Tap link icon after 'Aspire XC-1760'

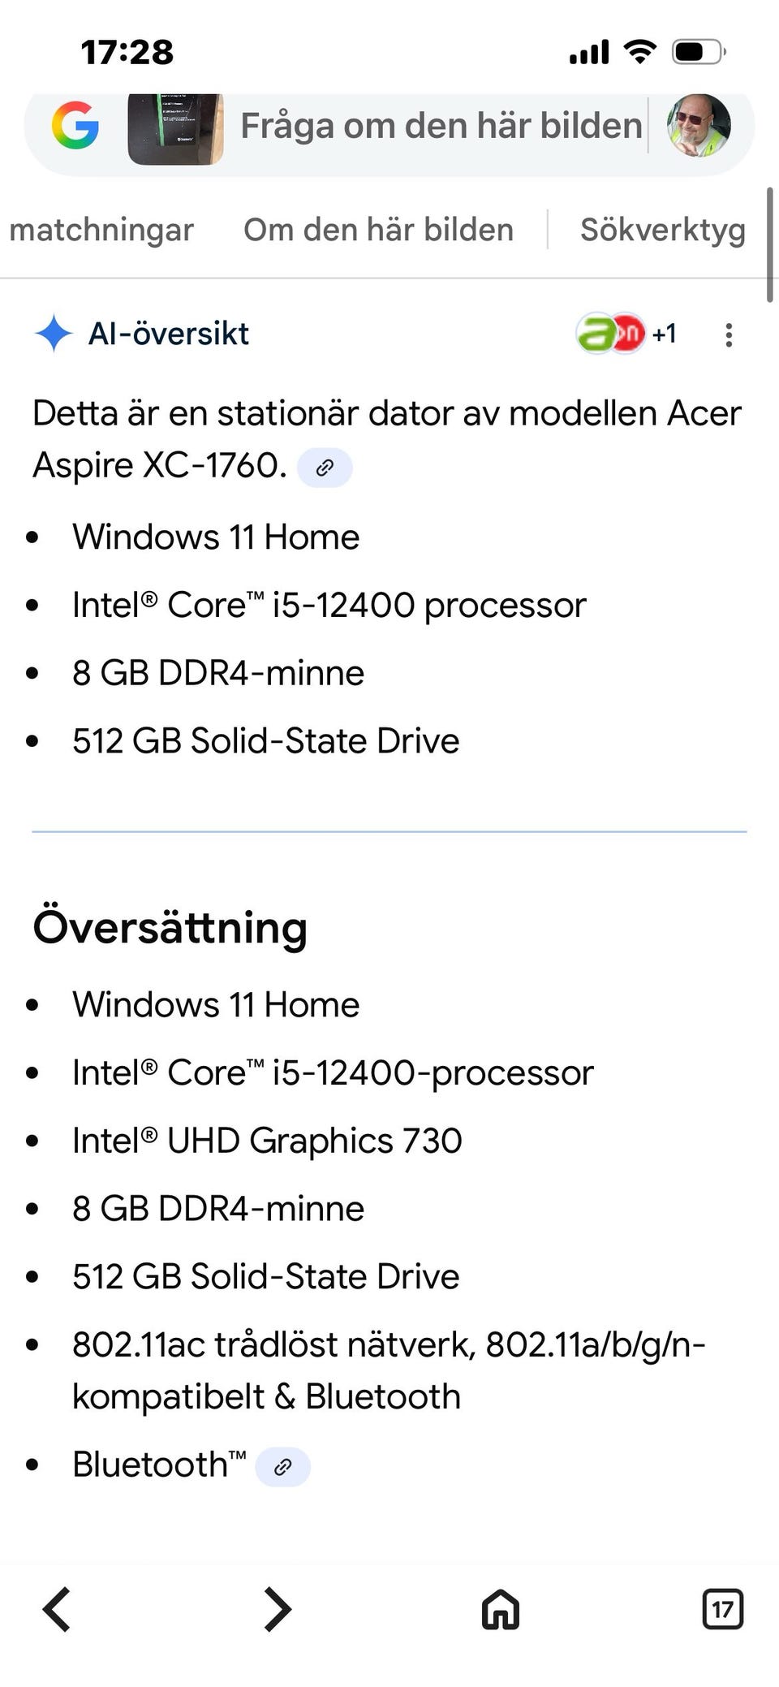[325, 468]
